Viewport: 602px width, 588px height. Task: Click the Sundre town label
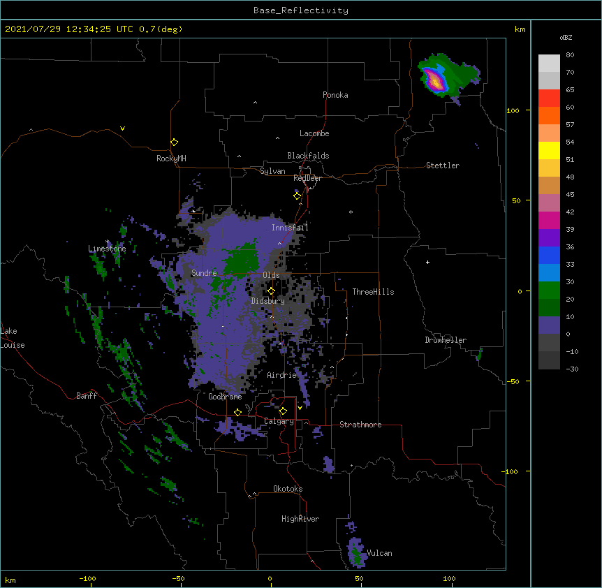pos(204,273)
